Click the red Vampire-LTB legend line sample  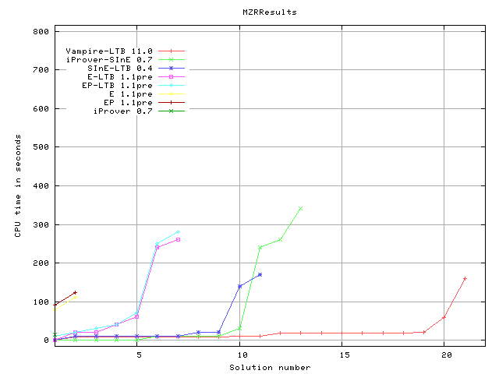172,51
